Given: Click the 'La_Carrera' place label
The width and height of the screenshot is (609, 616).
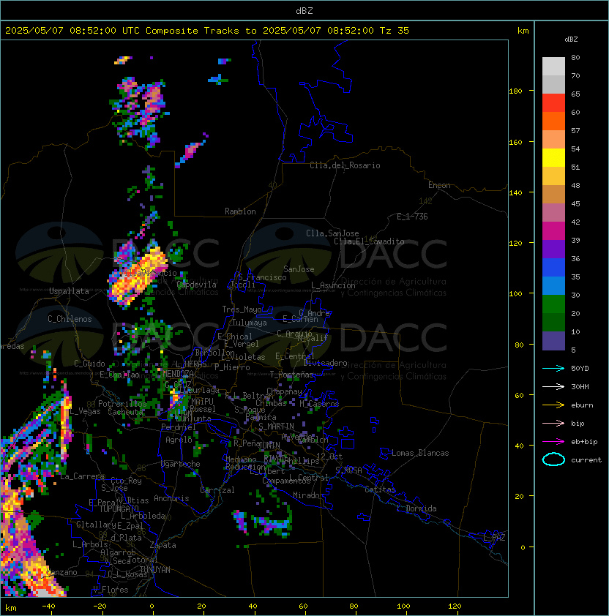Looking at the screenshot, I should coord(83,476).
